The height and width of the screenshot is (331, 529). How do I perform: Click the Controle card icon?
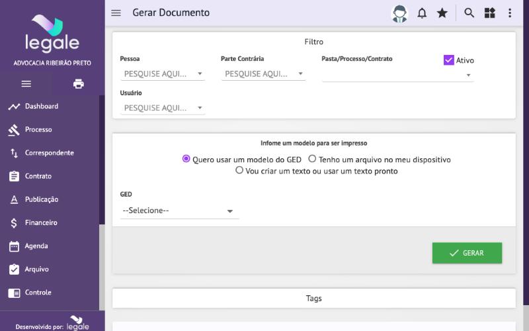(14, 293)
